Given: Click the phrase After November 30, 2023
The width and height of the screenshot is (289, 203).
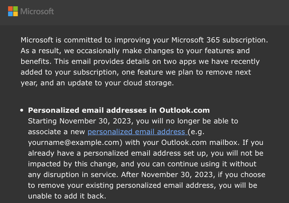Looking at the screenshot, I should pos(168,175).
